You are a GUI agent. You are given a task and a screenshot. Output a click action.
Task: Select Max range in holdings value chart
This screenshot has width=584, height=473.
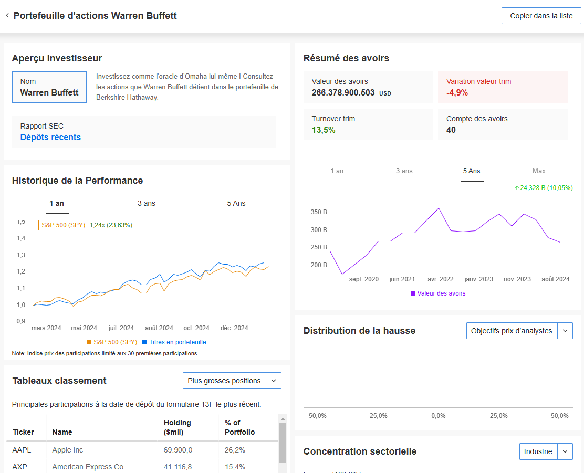click(539, 171)
